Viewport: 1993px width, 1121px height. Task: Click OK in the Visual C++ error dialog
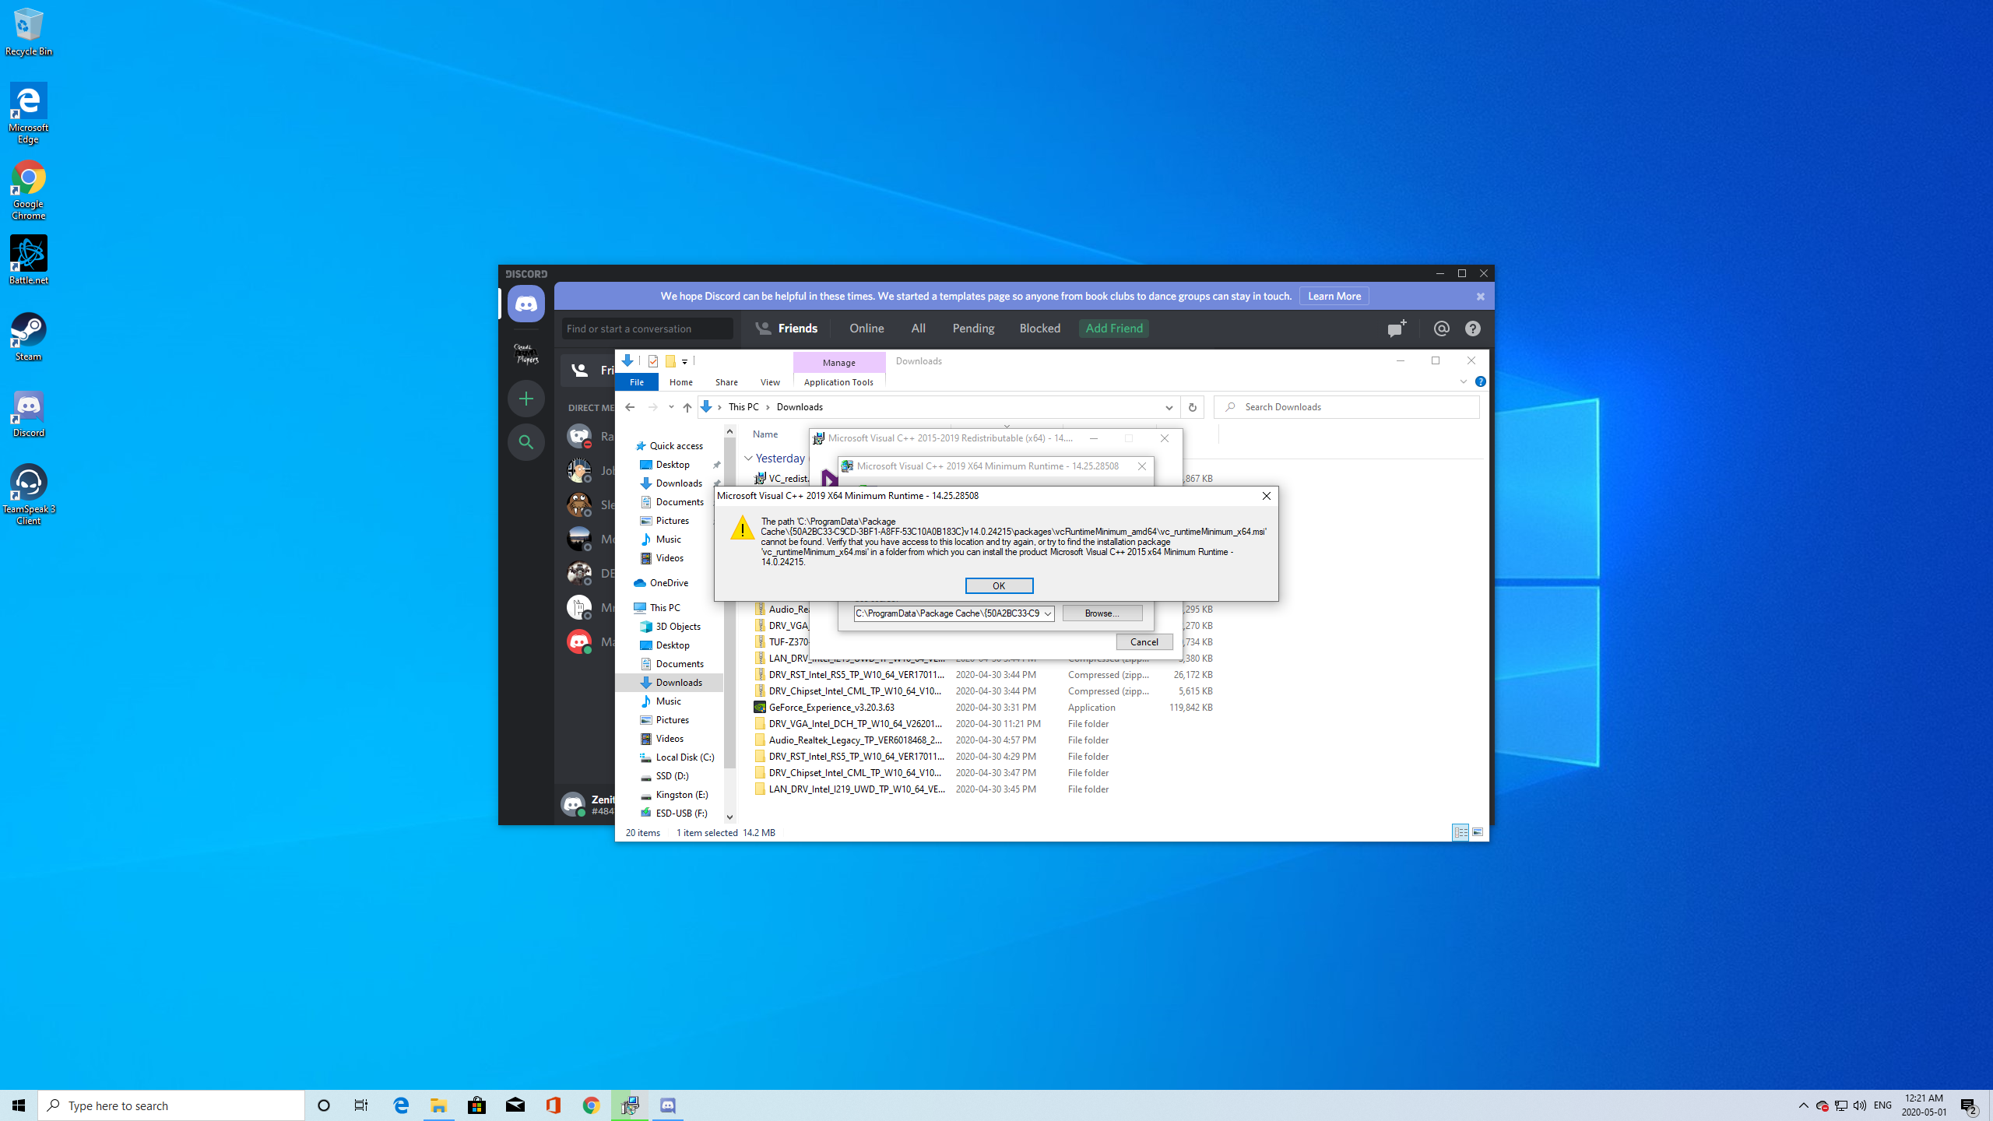(x=999, y=585)
